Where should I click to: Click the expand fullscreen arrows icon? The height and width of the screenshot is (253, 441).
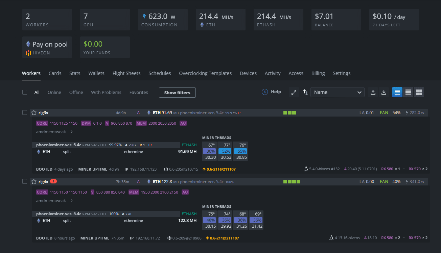[294, 92]
